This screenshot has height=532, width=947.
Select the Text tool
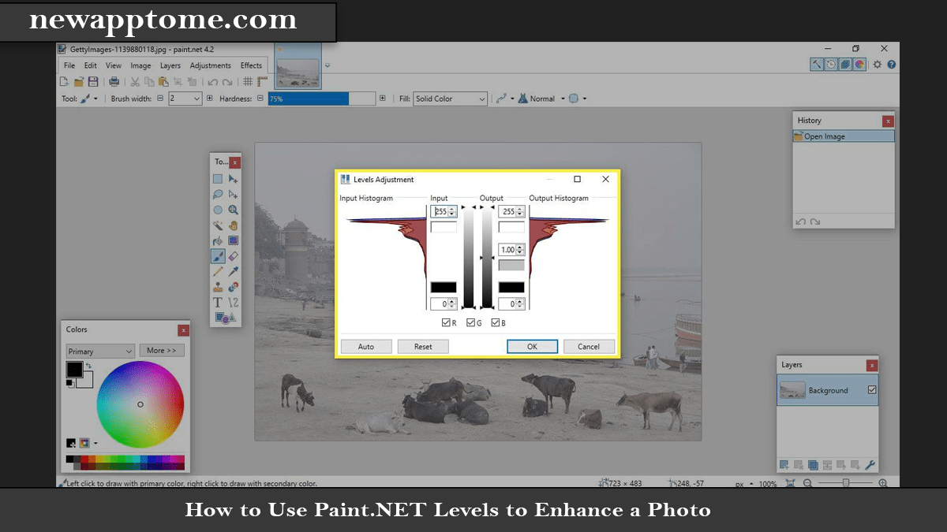point(218,302)
